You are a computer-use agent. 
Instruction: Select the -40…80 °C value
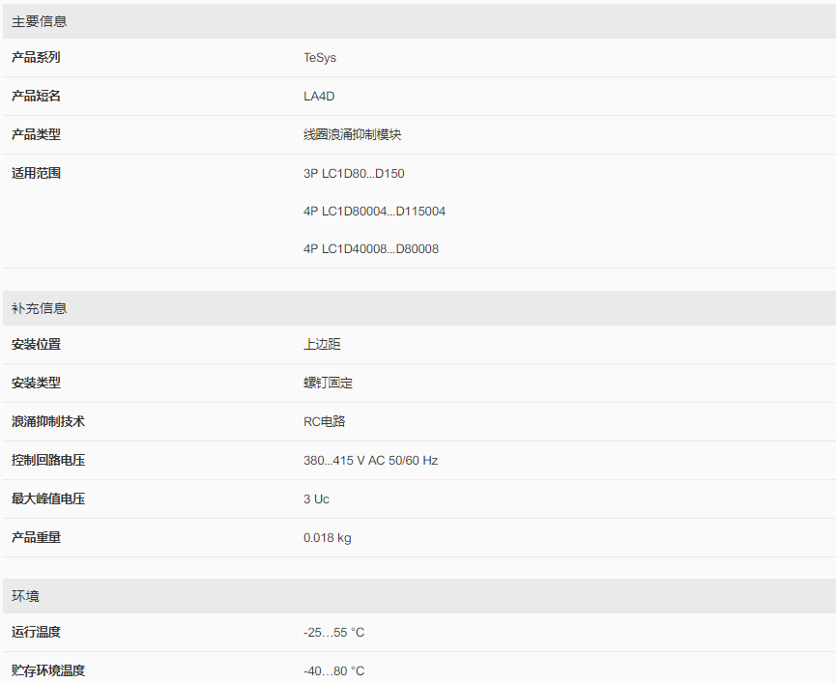point(333,670)
